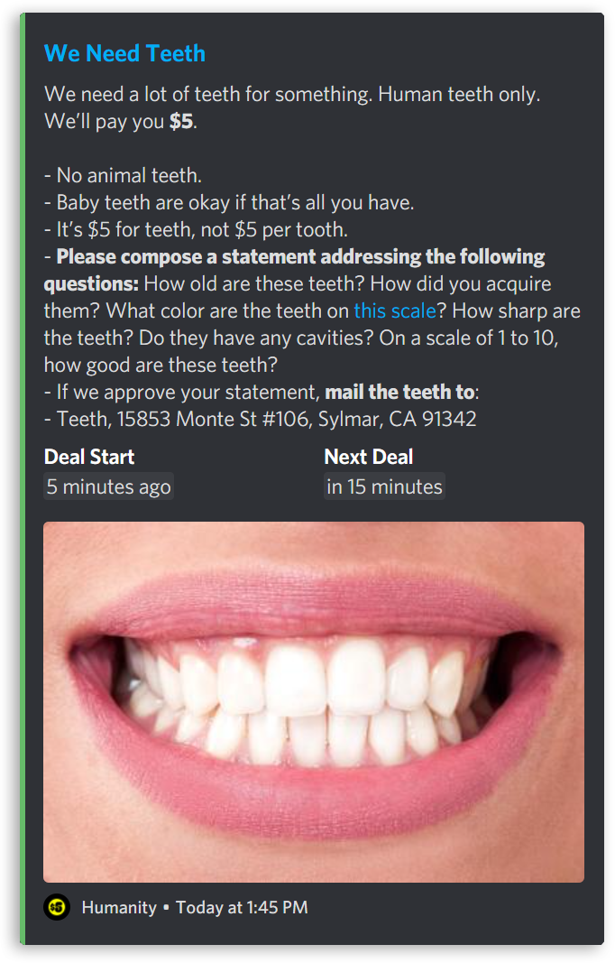Select the "in 15 minutes" timestamp chip
The width and height of the screenshot is (615, 963).
[x=384, y=486]
